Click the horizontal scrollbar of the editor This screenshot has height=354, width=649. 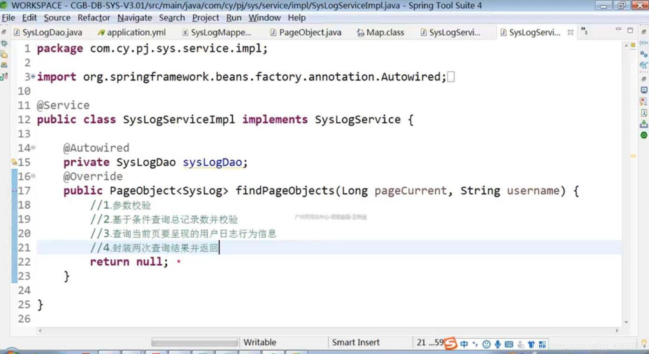[x=328, y=331]
